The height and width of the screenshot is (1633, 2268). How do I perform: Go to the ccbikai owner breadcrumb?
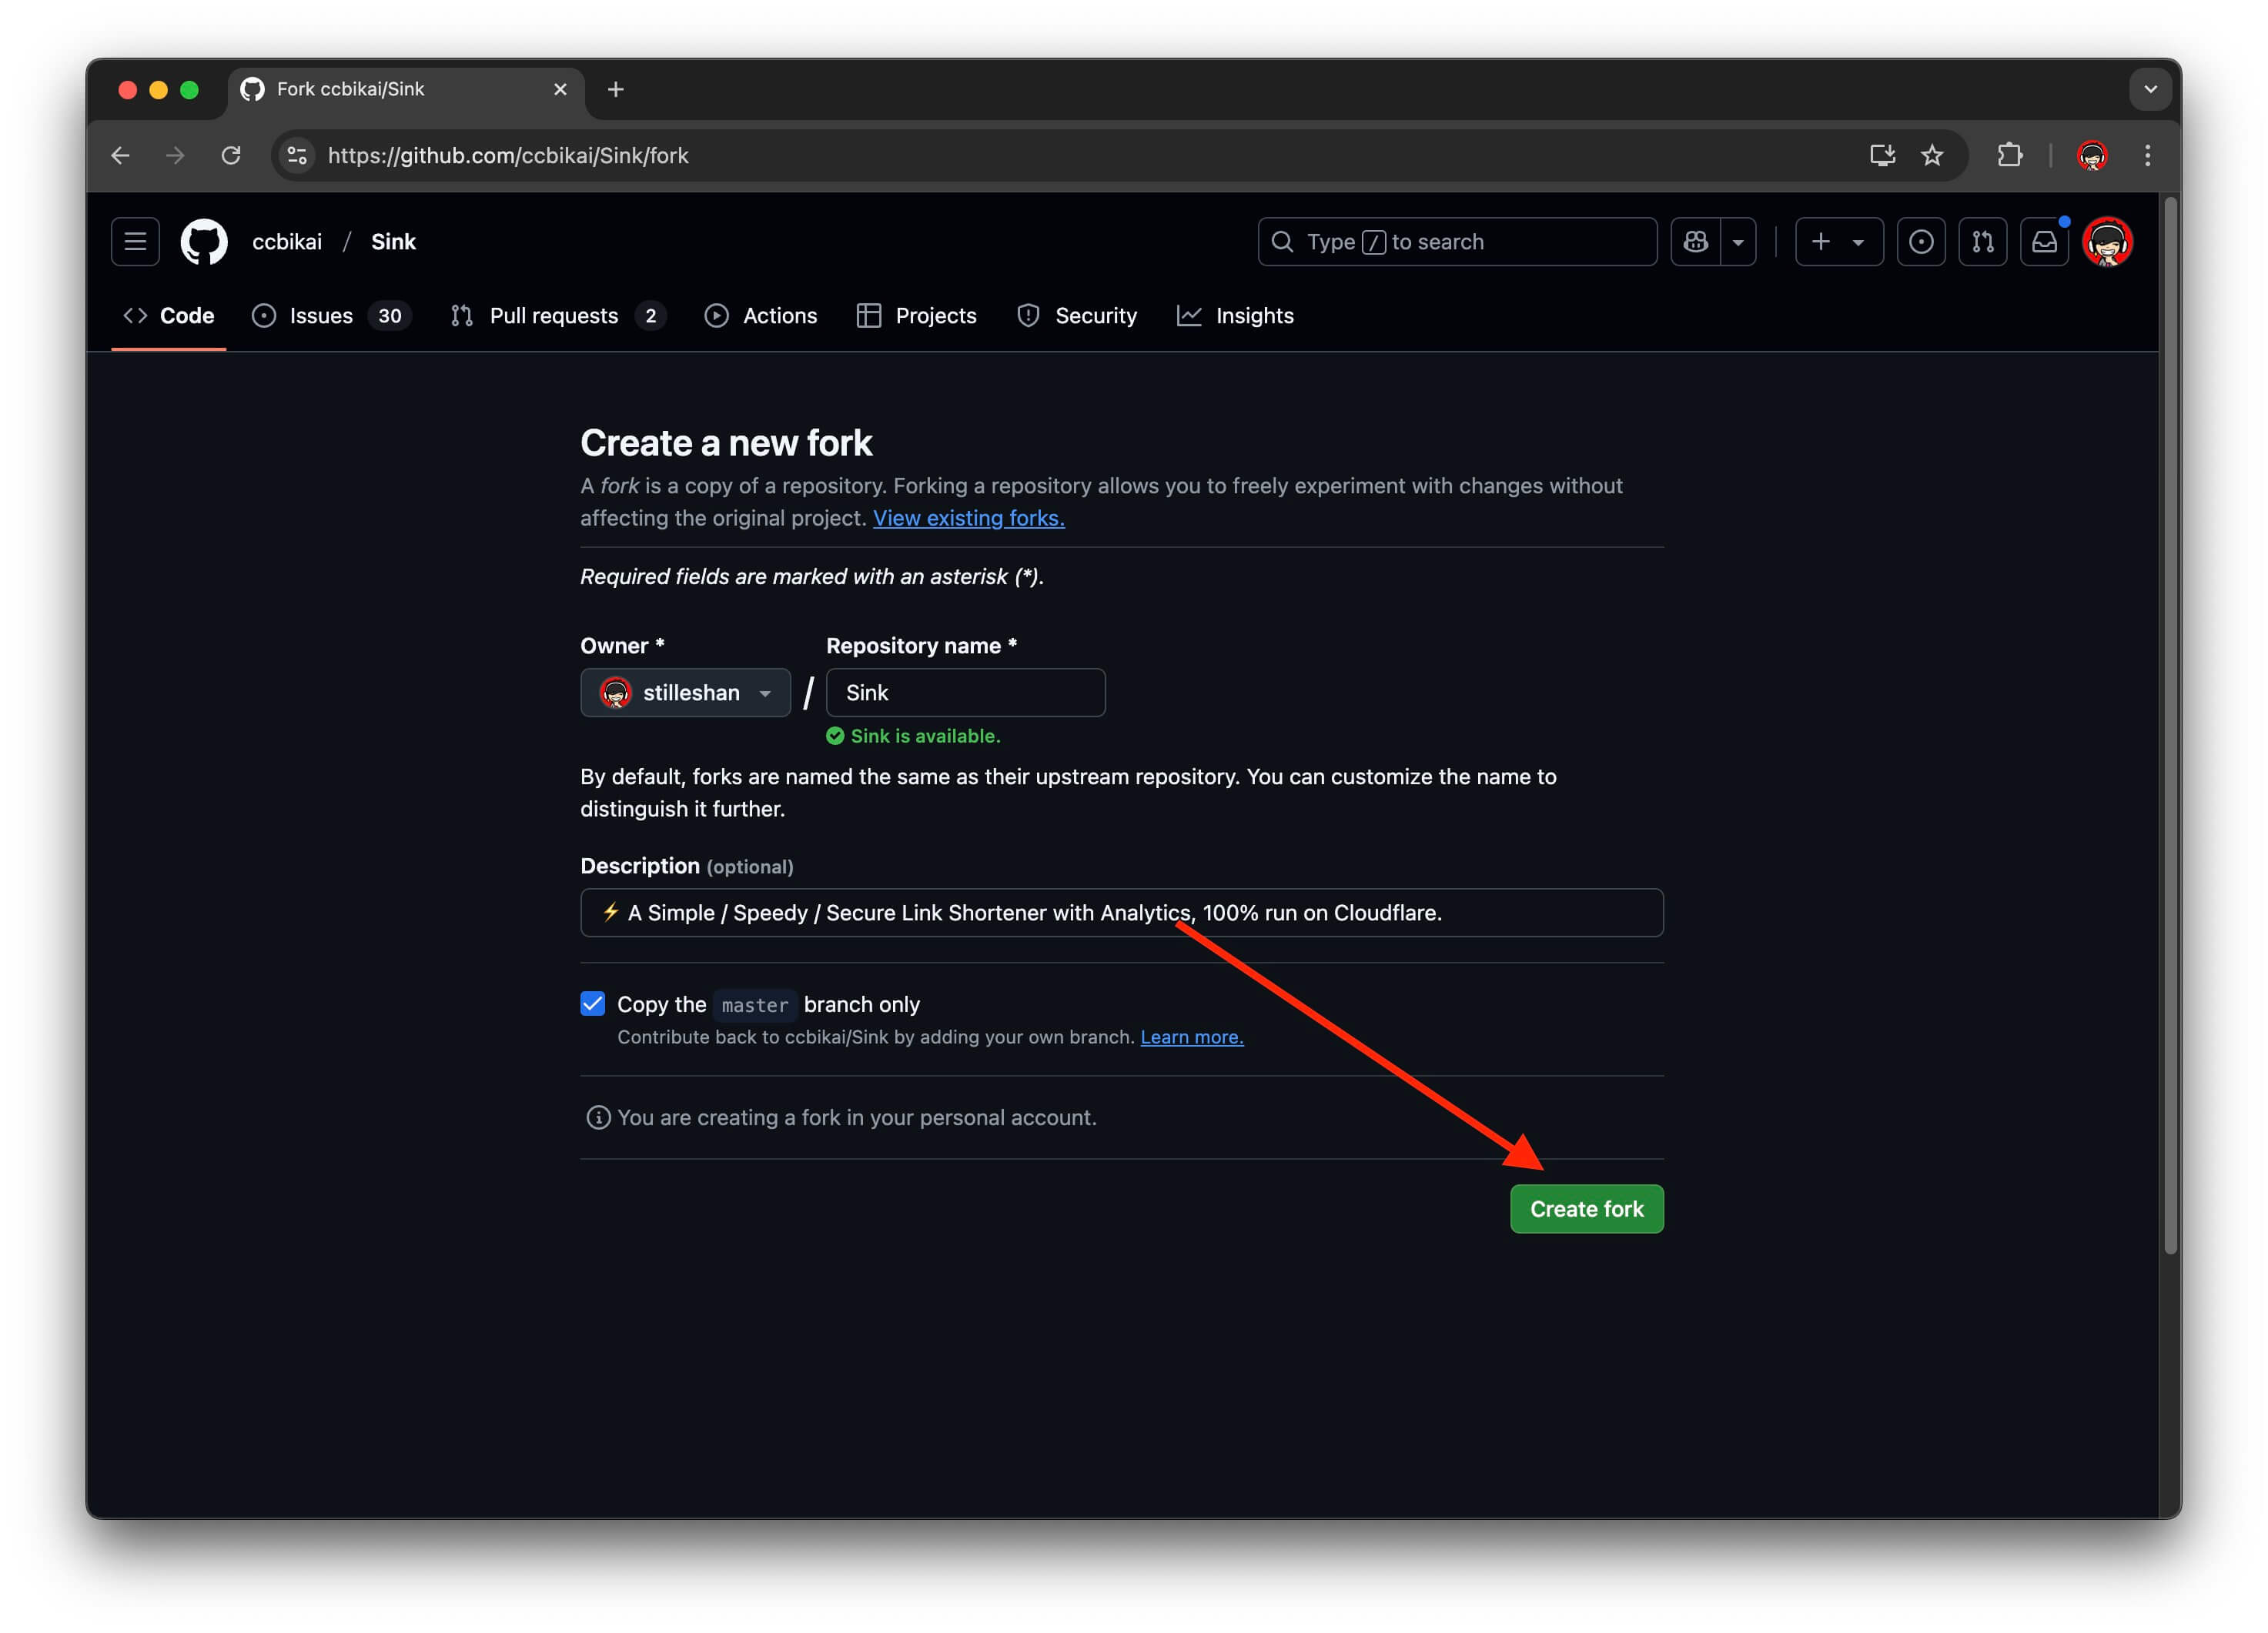287,242
